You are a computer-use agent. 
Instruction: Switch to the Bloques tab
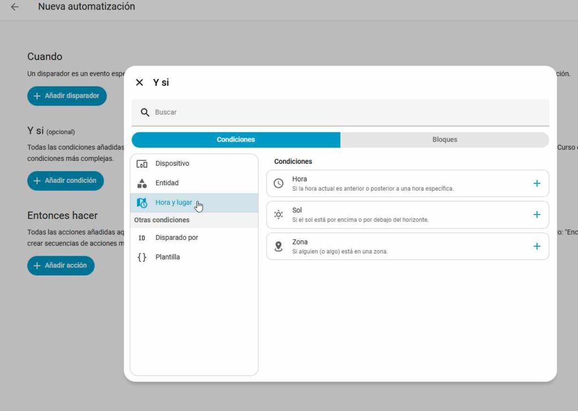444,139
